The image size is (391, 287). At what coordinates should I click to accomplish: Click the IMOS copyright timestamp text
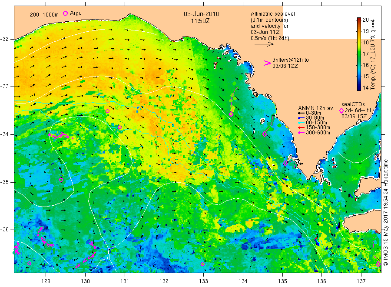point(385,213)
